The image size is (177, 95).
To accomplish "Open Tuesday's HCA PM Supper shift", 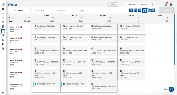I will point(75,62).
